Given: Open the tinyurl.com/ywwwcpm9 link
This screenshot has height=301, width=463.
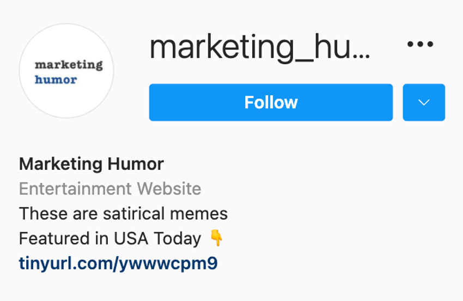Looking at the screenshot, I should coord(118,263).
